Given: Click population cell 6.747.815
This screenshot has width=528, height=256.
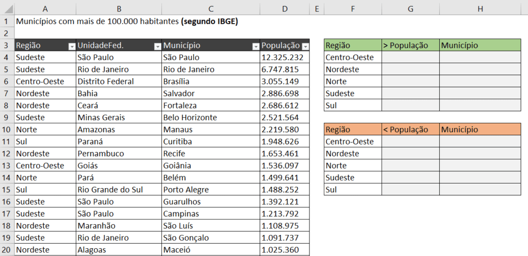Looking at the screenshot, I should click(285, 69).
